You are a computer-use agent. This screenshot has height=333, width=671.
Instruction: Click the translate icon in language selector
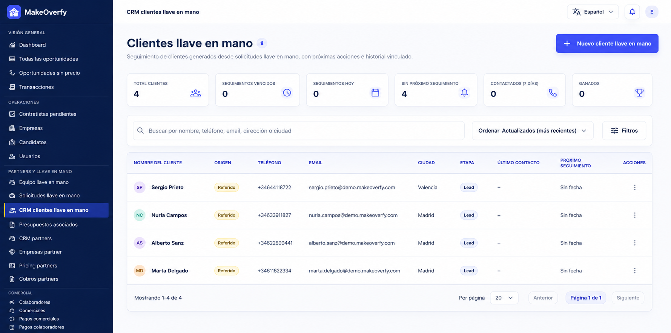576,12
